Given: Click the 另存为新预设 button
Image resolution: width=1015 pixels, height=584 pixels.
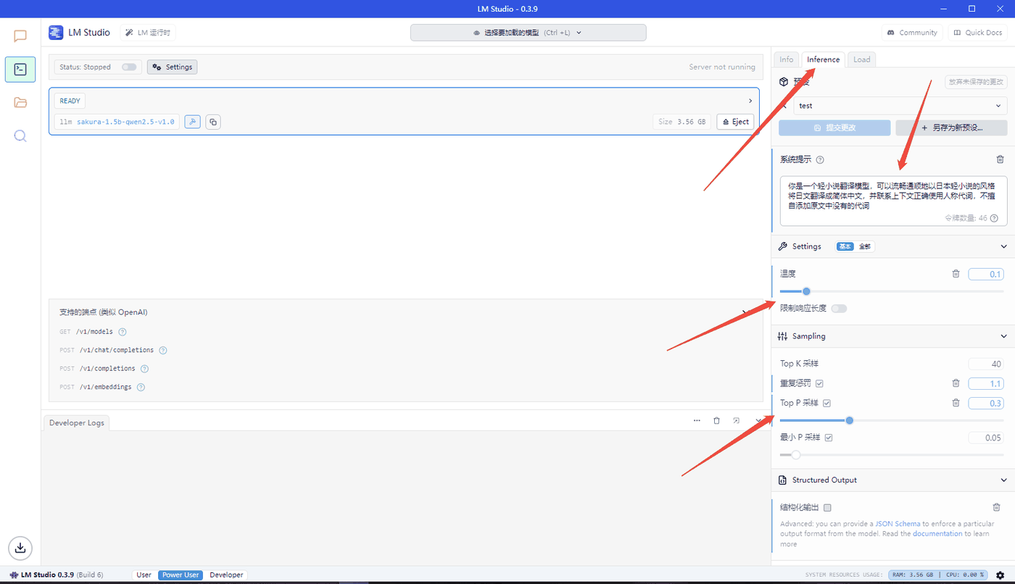Looking at the screenshot, I should (x=951, y=128).
